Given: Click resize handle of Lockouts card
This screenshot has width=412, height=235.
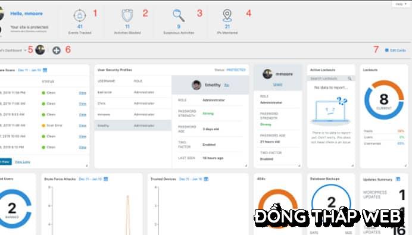Looking at the screenshot, I should click(405, 165).
